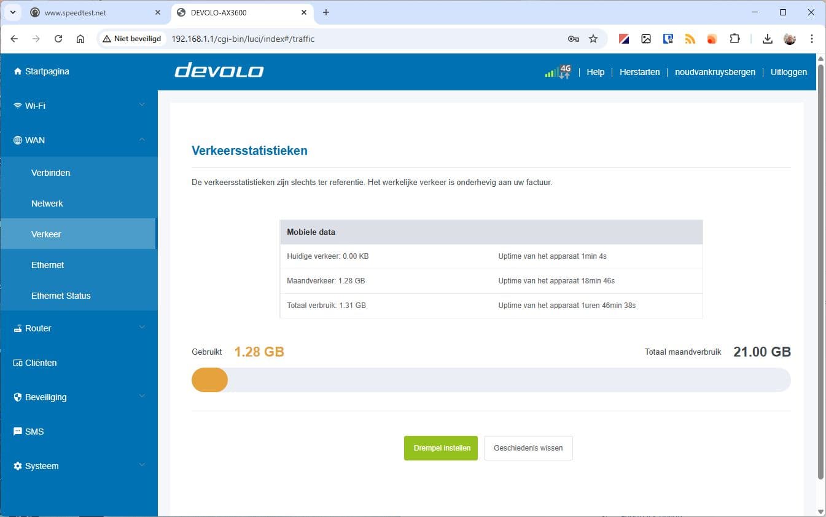Click the SMS message icon in sidebar
Screen dimensions: 826x517
click(x=17, y=432)
